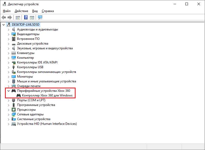Click the Back arrow toolbar icon

[4, 18]
